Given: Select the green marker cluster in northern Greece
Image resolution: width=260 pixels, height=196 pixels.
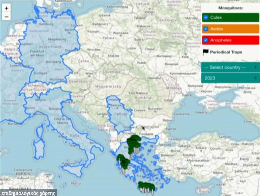Looking at the screenshot, I should point(134,144).
